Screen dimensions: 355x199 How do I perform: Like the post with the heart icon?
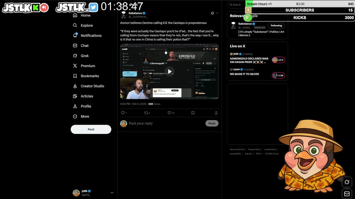tap(169, 113)
